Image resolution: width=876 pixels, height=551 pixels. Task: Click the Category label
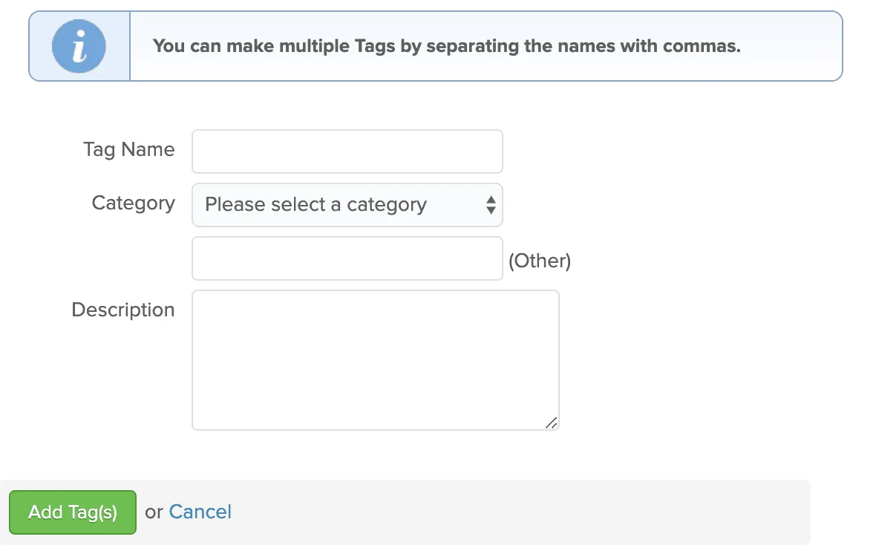point(134,203)
